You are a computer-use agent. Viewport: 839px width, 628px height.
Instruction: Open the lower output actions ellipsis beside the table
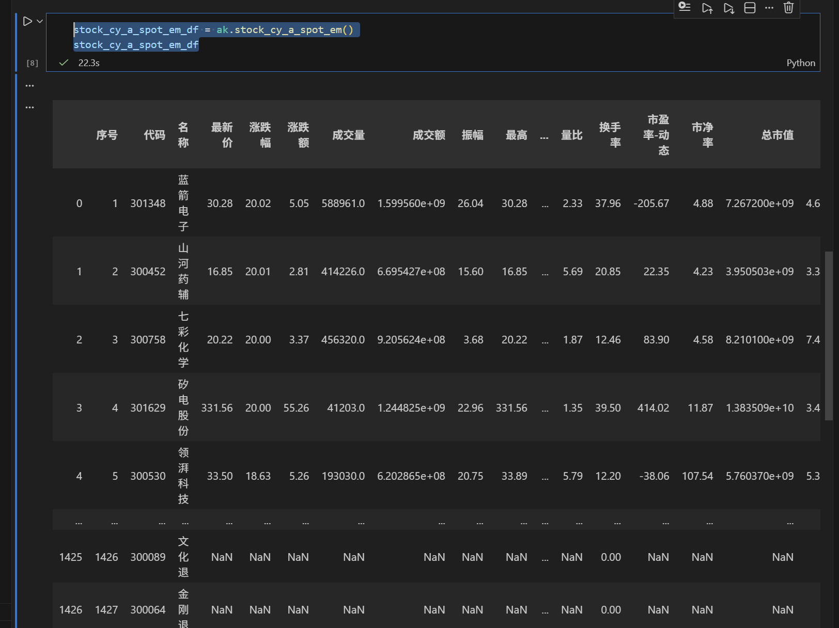29,107
